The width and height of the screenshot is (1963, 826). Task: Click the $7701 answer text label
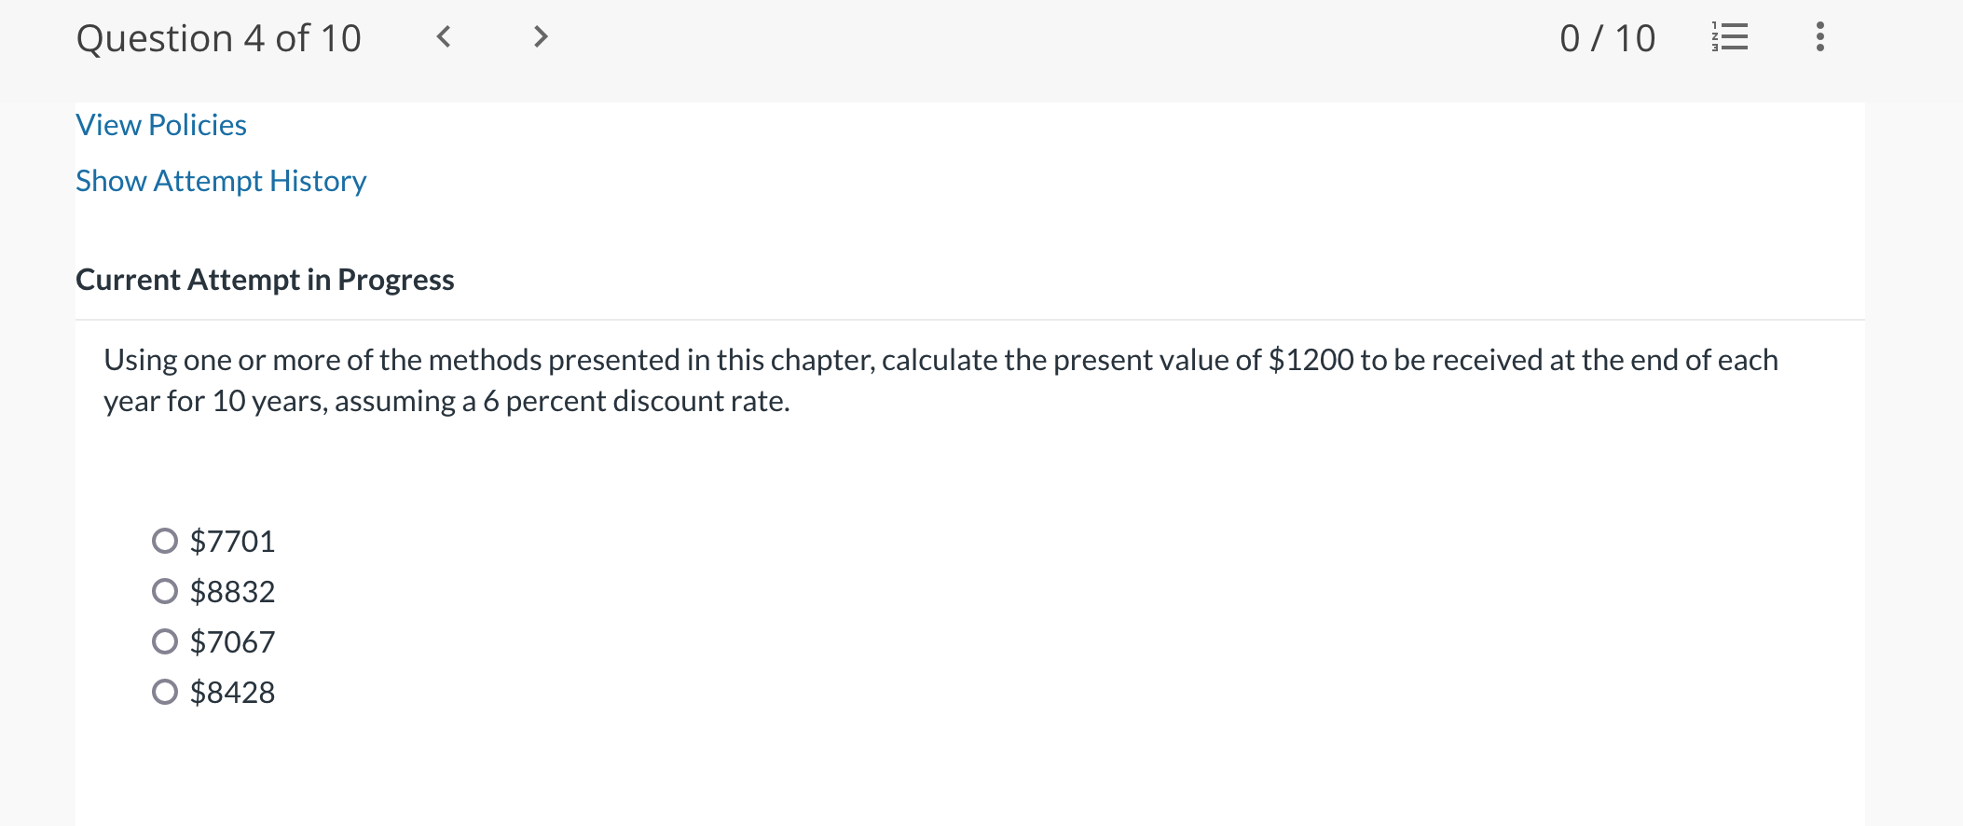point(233,540)
